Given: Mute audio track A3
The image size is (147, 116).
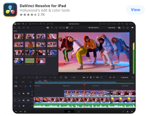Looking at the screenshot, I should [x=24, y=106].
